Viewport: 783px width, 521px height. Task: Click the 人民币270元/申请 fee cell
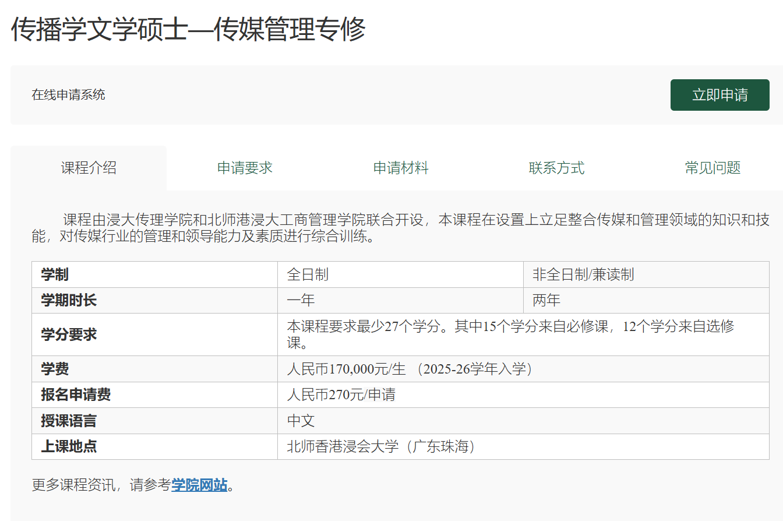523,395
